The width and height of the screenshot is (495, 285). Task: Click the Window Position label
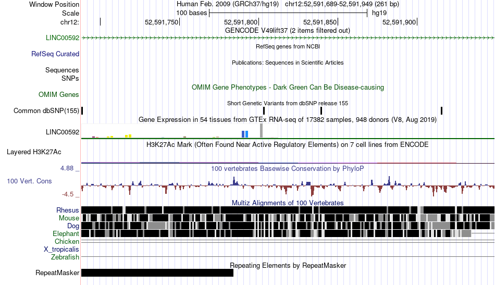click(x=54, y=4)
